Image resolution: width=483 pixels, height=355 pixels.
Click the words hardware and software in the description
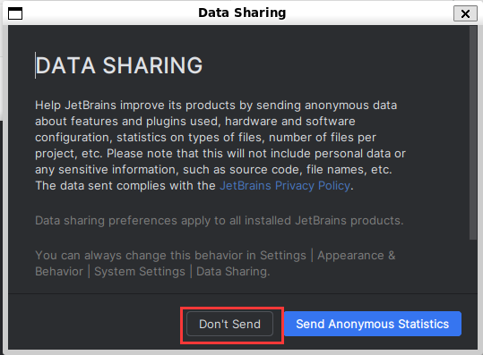(290, 122)
